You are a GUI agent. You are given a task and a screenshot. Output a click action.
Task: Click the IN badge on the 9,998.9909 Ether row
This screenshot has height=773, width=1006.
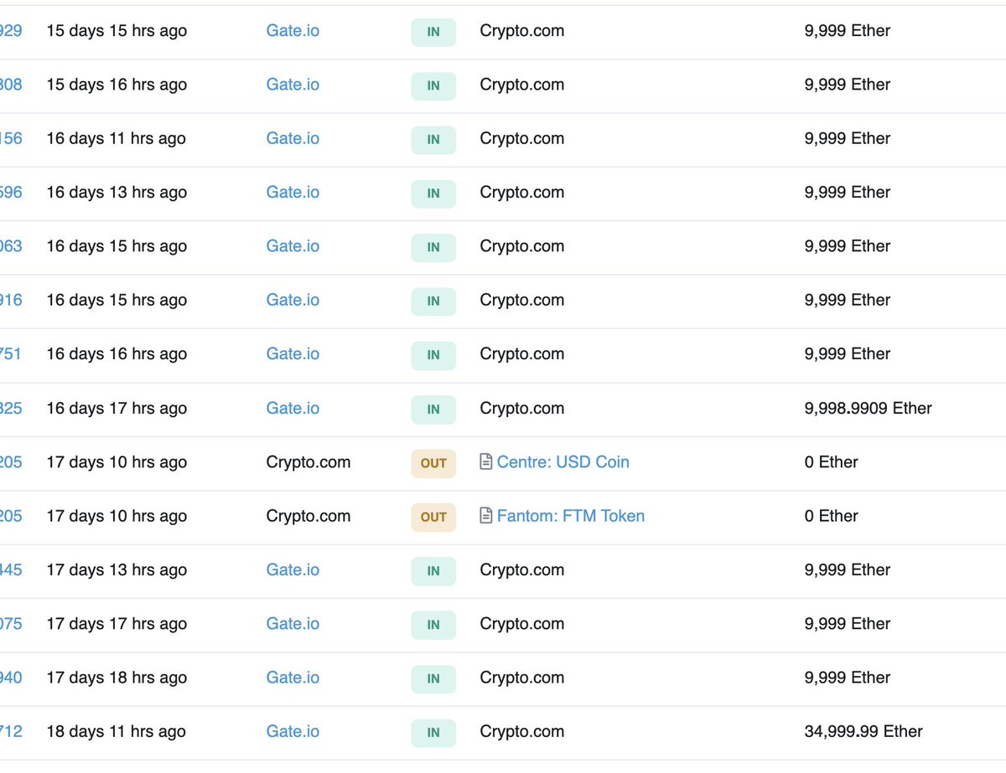click(x=433, y=410)
